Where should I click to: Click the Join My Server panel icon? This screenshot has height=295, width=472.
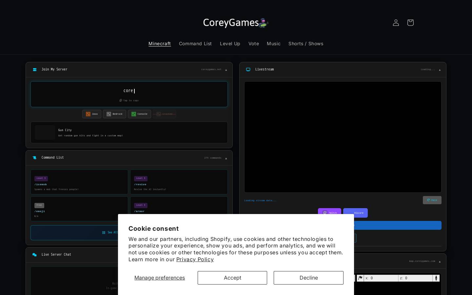click(x=35, y=69)
